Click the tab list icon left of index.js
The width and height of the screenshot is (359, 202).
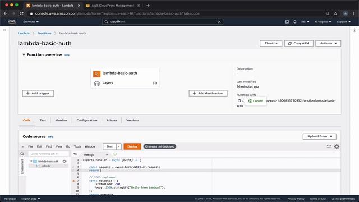[75, 154]
